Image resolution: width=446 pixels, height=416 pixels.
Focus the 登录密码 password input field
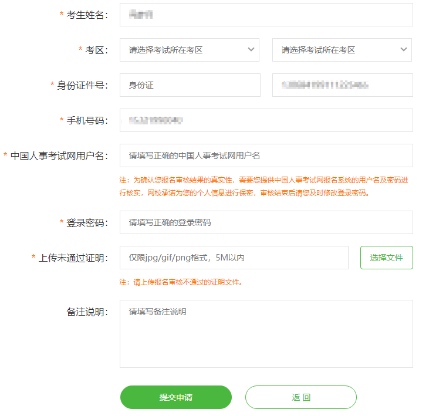point(266,222)
